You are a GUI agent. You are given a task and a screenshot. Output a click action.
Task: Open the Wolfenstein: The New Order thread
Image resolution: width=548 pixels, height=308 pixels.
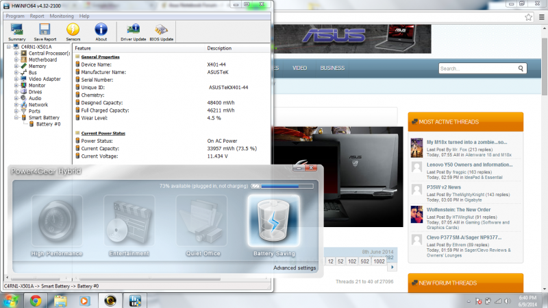tap(458, 210)
